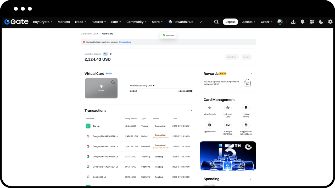
Task: Open the search magnifier icon
Action: (216, 22)
